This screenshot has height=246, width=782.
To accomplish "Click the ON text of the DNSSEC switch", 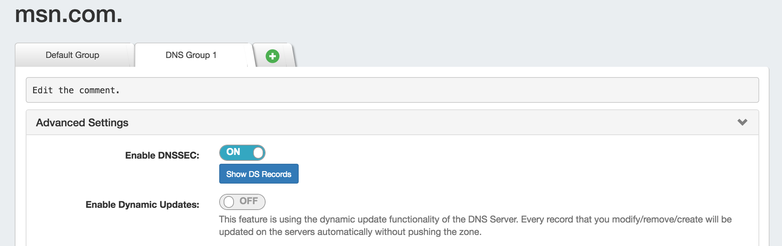I will click(x=233, y=152).
